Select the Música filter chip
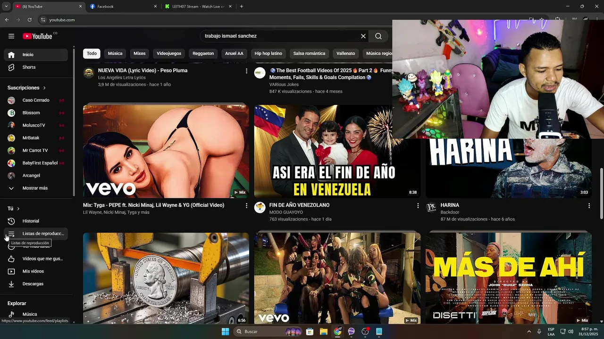The width and height of the screenshot is (604, 339). pos(115,54)
